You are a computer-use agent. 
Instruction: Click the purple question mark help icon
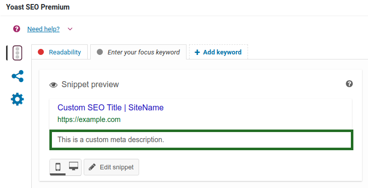[x=17, y=29]
